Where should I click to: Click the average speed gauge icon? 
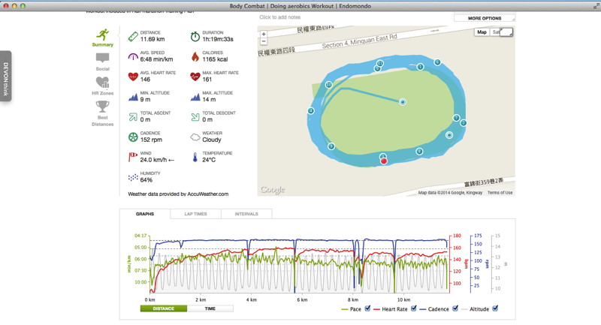click(133, 56)
